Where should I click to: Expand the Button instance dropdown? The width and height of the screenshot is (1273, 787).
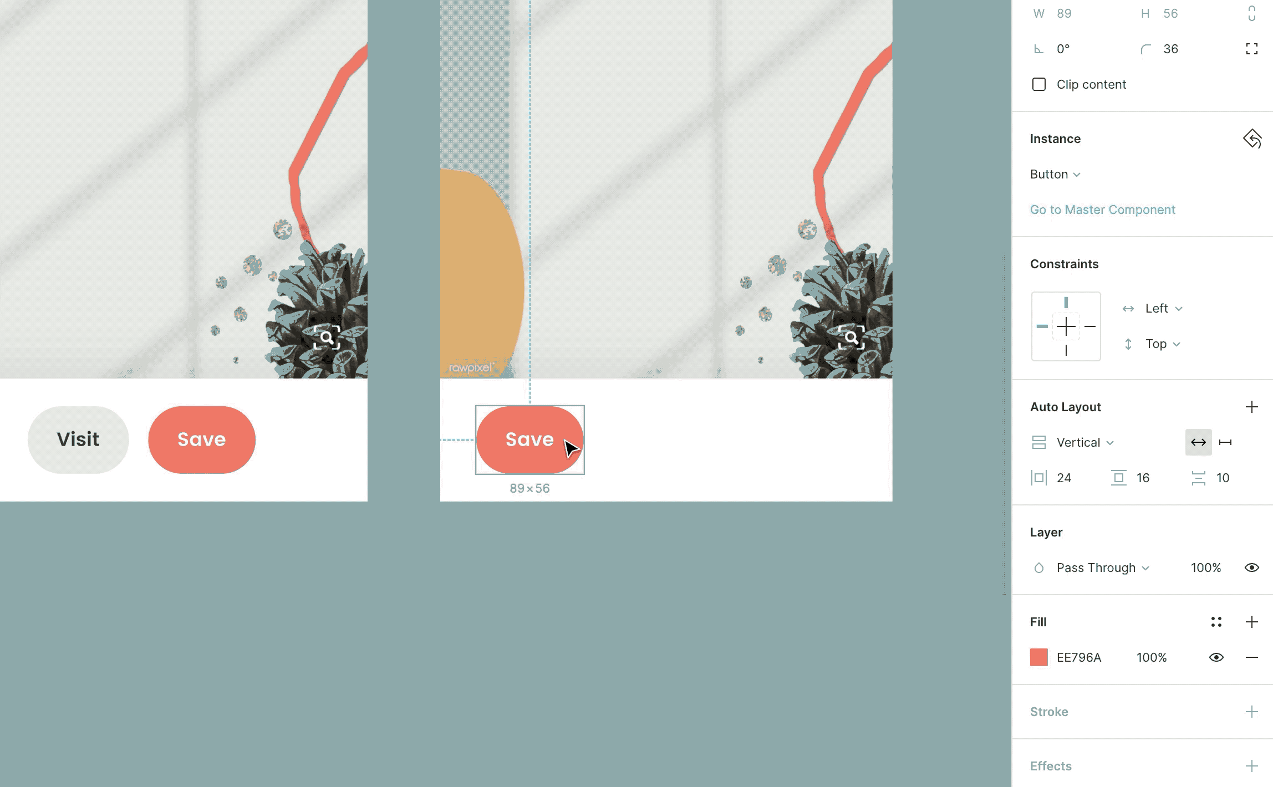coord(1077,173)
